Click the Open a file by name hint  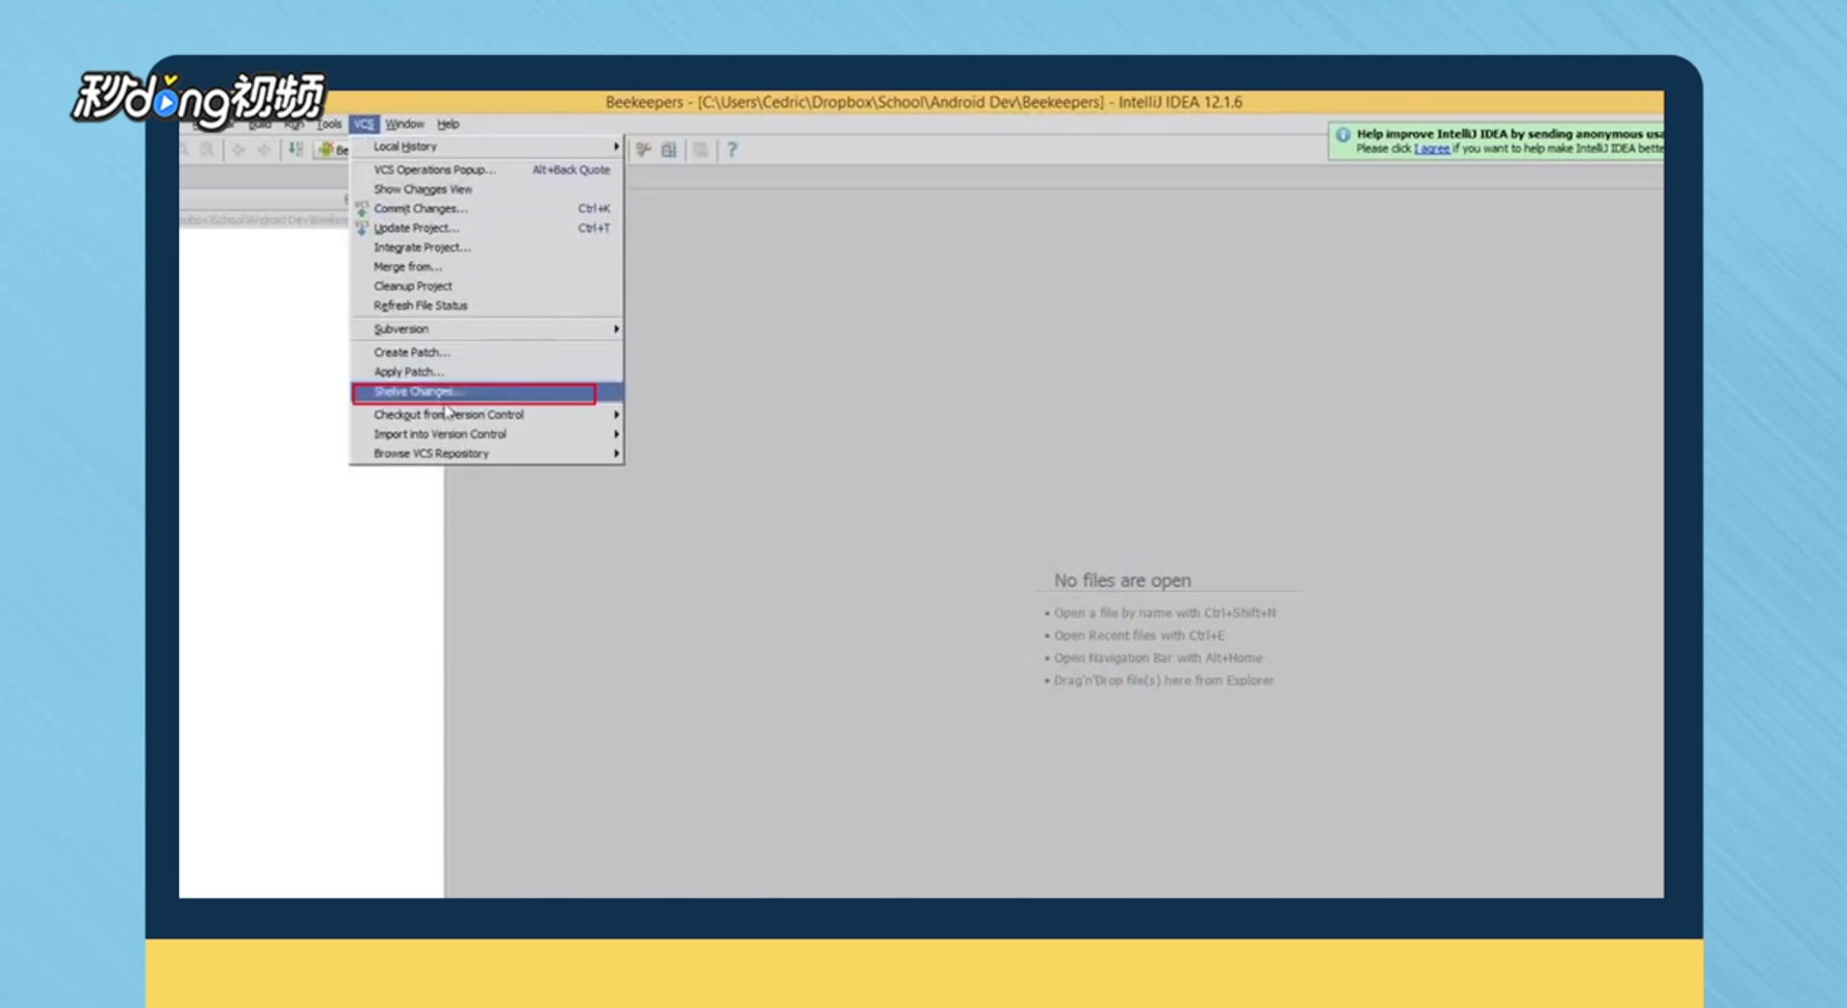pos(1165,612)
